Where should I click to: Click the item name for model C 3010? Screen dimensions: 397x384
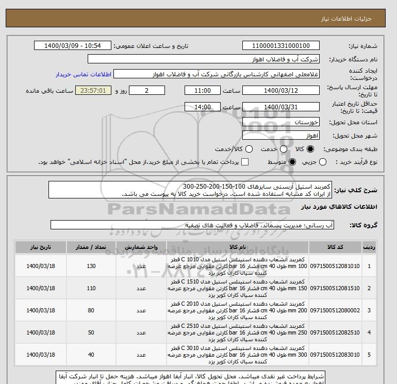237,355
